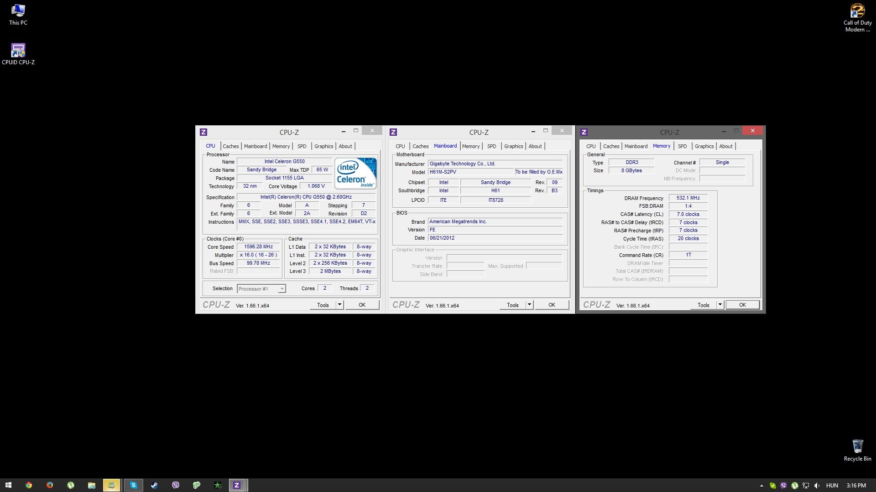Viewport: 876px width, 492px height.
Task: Click the Chrome taskbar icon
Action: [x=29, y=485]
